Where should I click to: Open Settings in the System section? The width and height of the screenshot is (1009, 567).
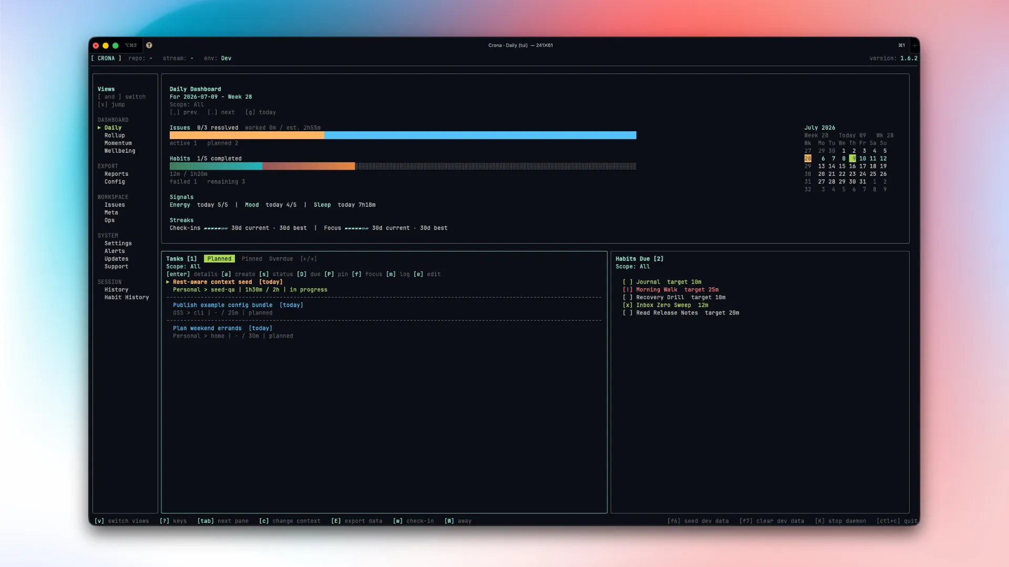pyautogui.click(x=118, y=244)
